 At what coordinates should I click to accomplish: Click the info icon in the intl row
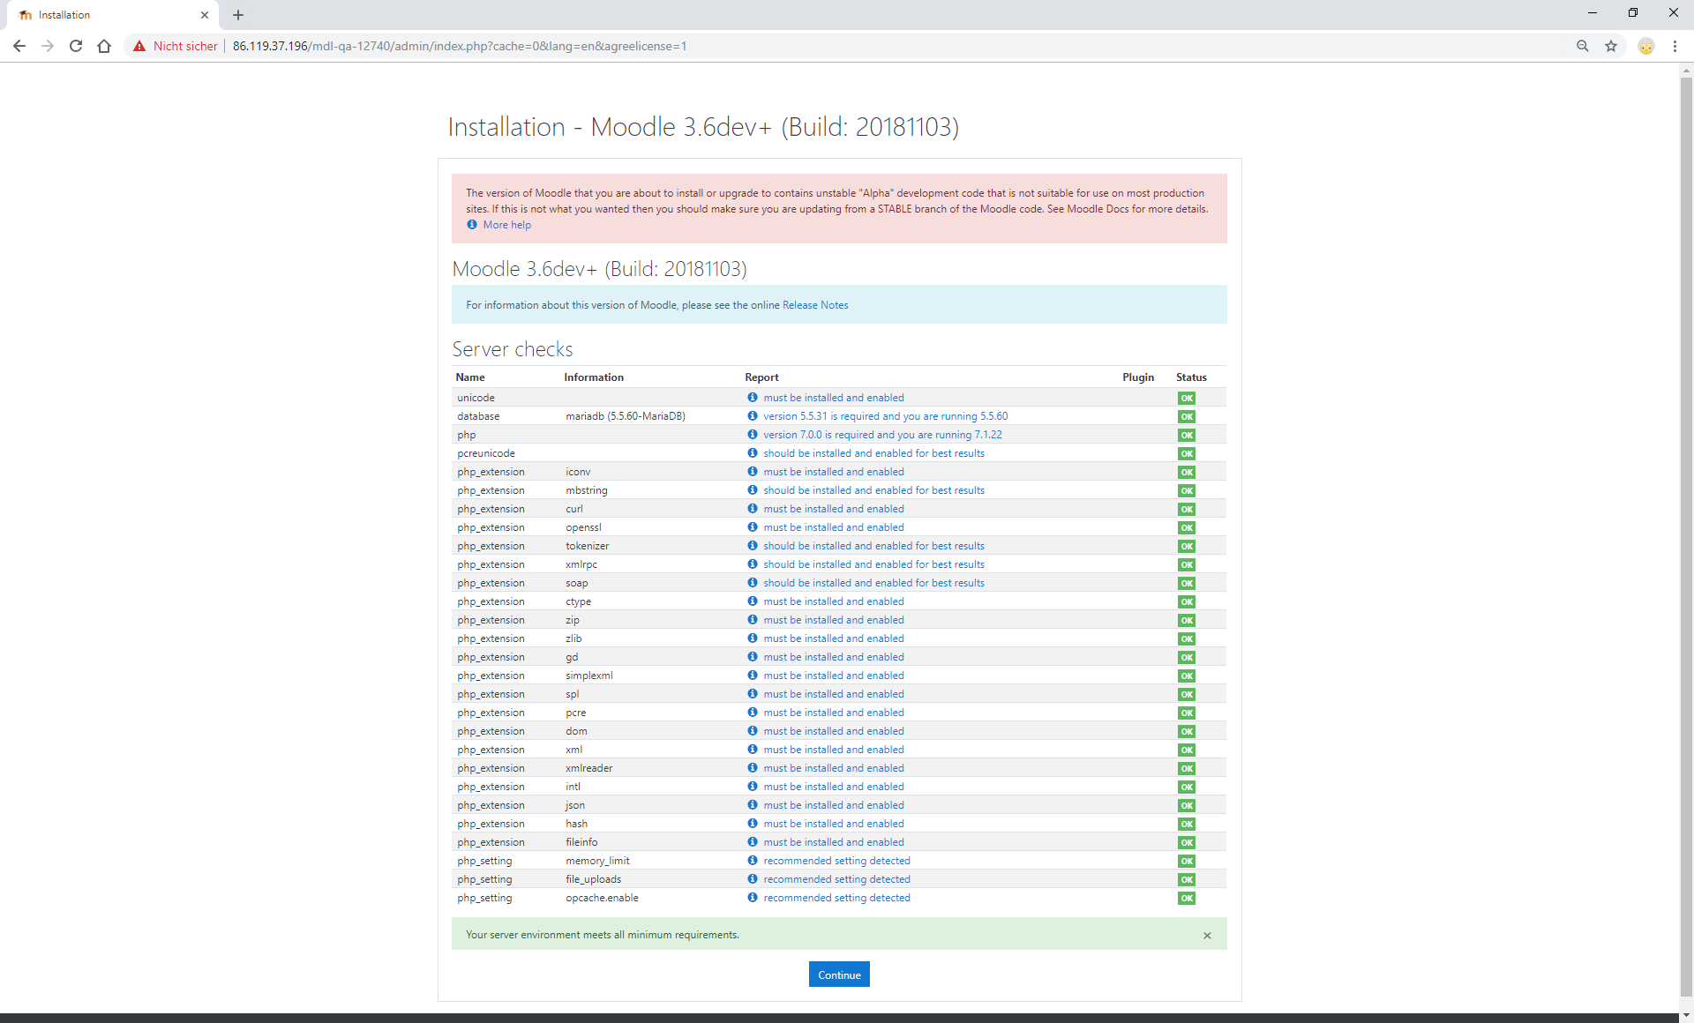pos(753,787)
